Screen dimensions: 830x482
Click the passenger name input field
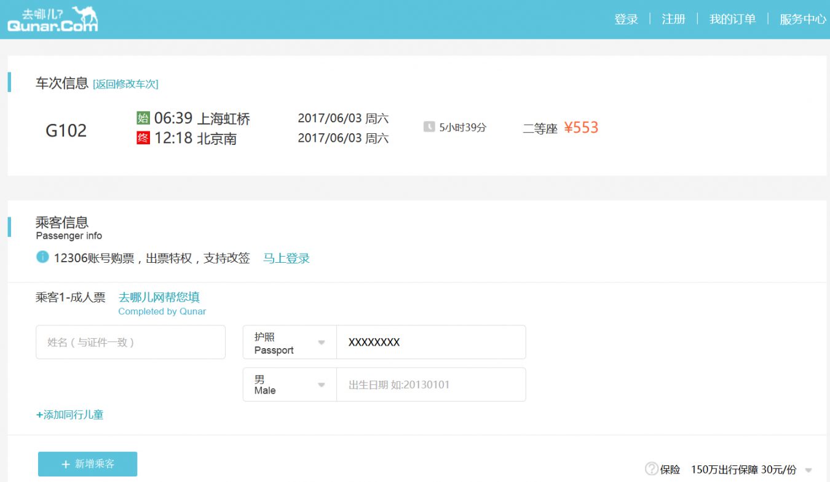130,342
